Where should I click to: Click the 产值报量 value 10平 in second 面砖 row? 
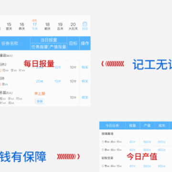[58, 81]
